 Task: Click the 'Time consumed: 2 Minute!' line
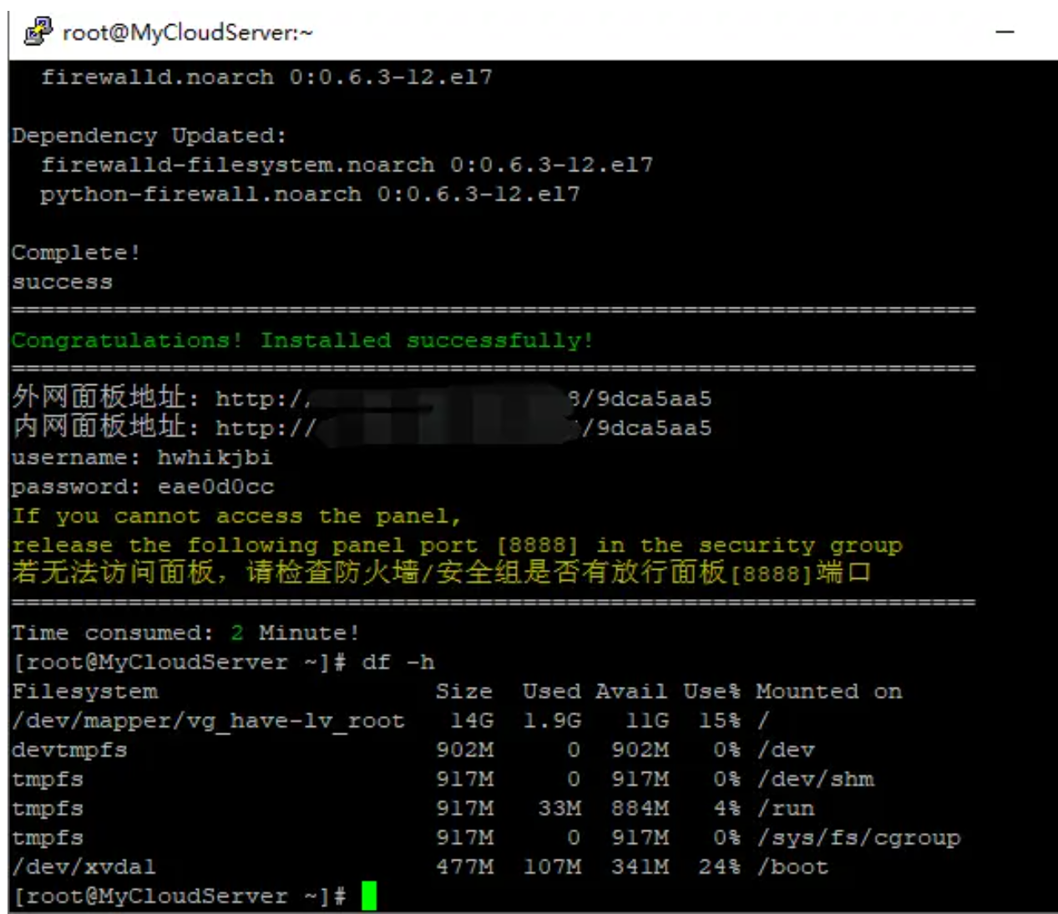(185, 633)
